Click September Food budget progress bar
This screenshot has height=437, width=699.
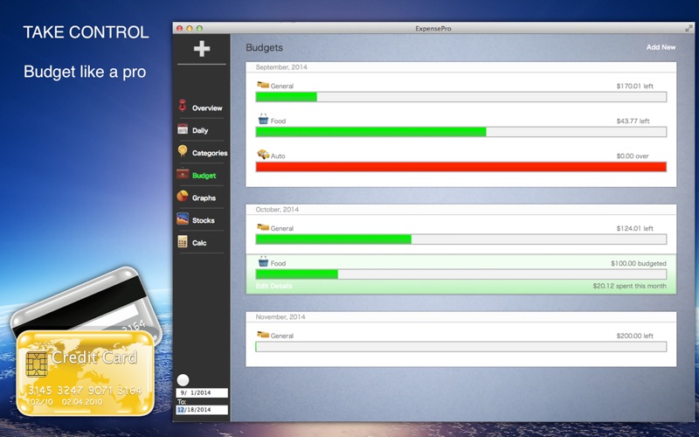click(x=461, y=132)
